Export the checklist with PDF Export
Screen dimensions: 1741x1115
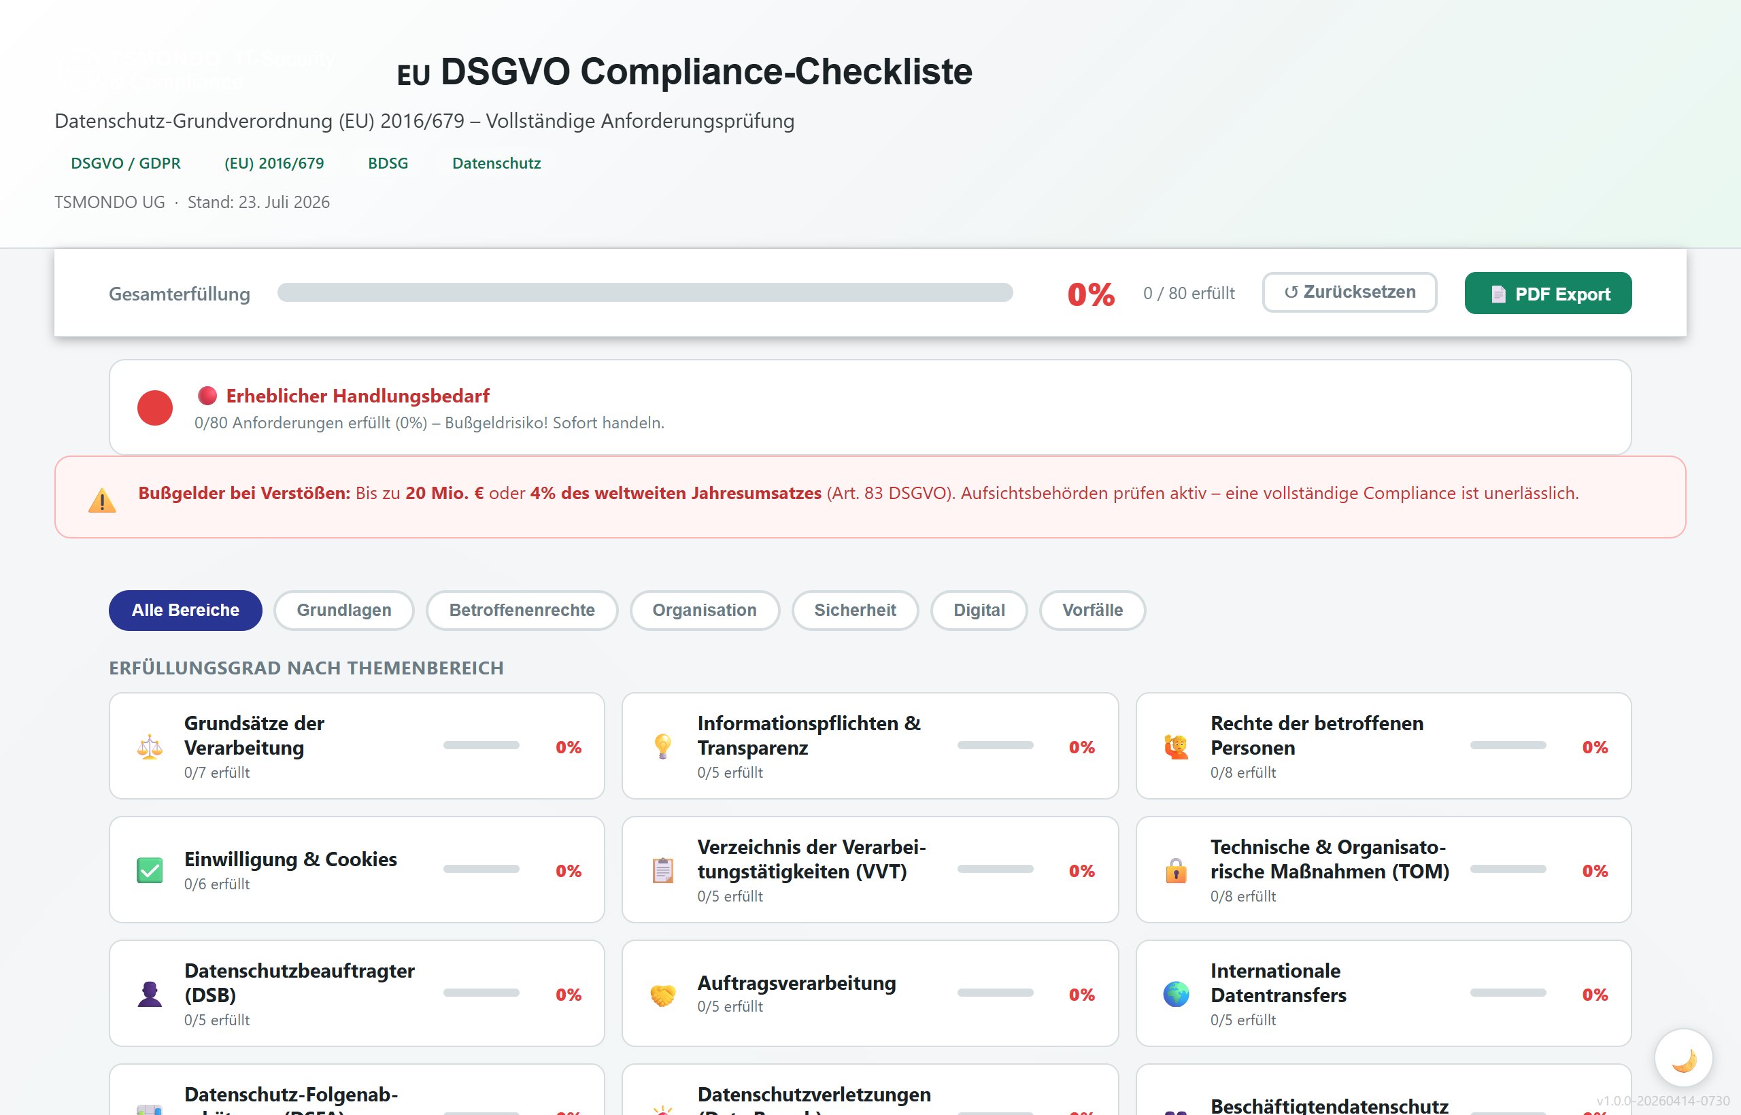1549,293
